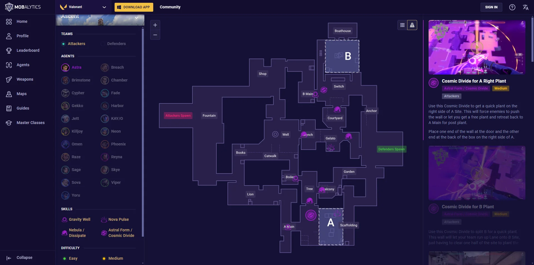Click the Download App button
Screen dimensions: 534x265
pos(134,7)
